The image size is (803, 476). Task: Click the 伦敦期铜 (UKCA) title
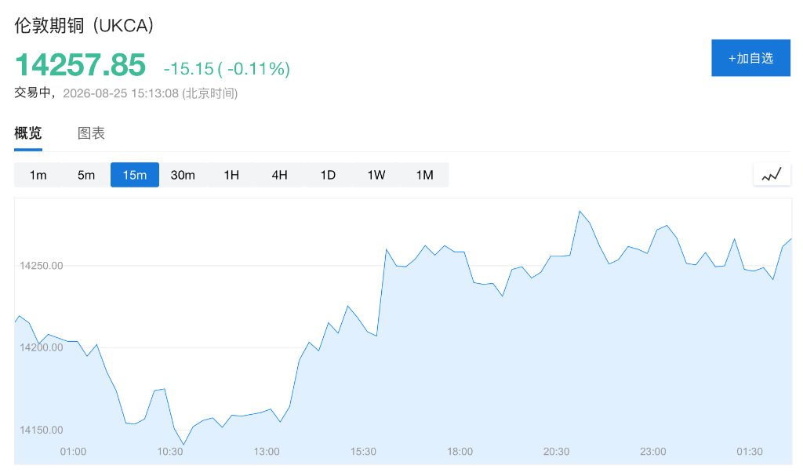click(84, 25)
